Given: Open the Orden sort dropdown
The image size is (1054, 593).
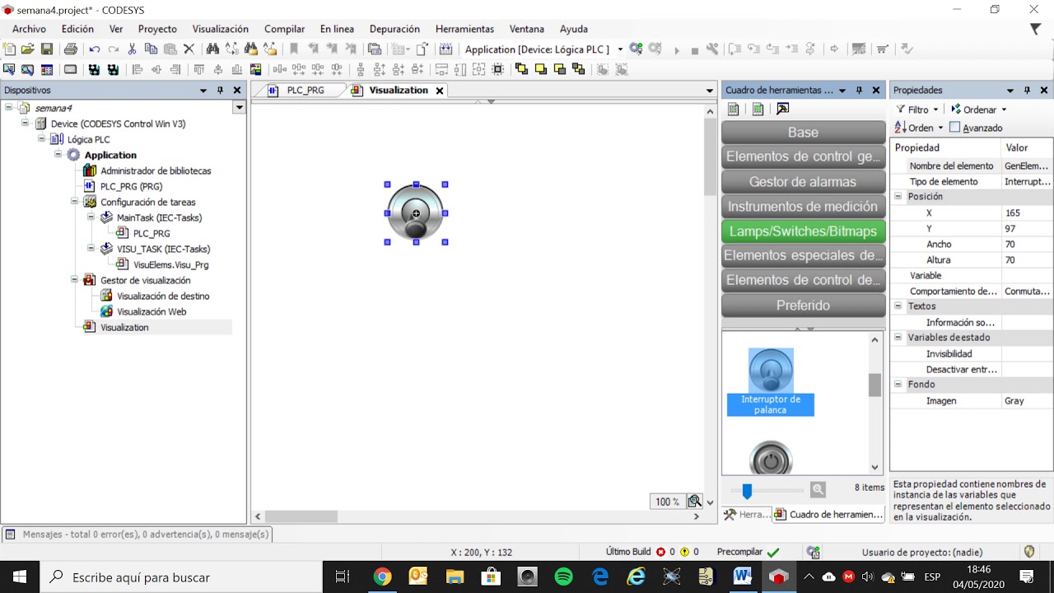Looking at the screenshot, I should [x=919, y=128].
